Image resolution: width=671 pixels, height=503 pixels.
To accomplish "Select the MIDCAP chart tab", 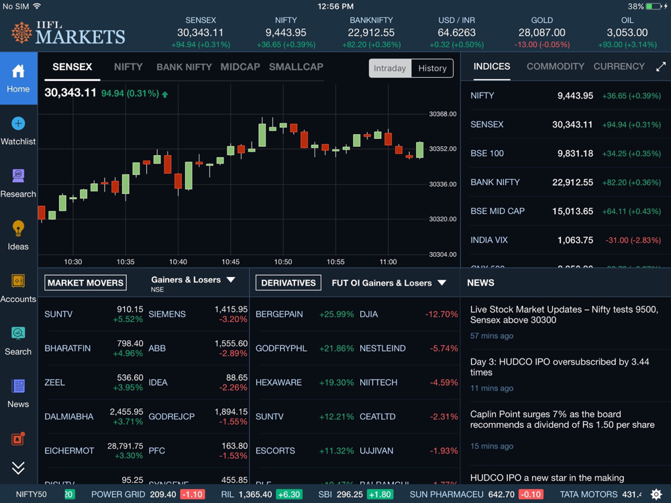I will point(240,67).
